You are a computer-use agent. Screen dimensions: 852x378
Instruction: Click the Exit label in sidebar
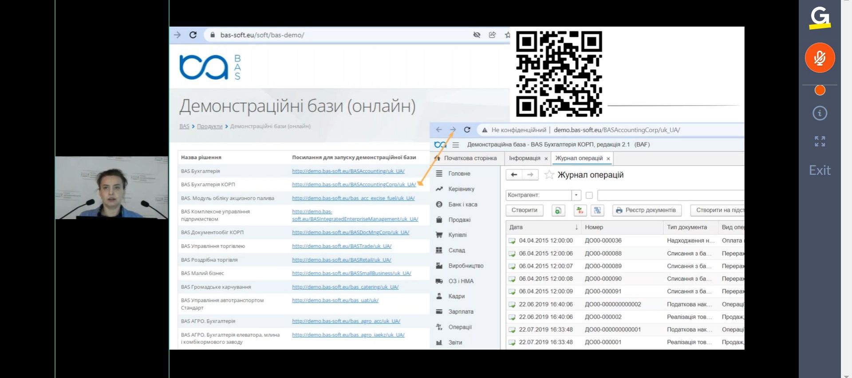pyautogui.click(x=820, y=170)
